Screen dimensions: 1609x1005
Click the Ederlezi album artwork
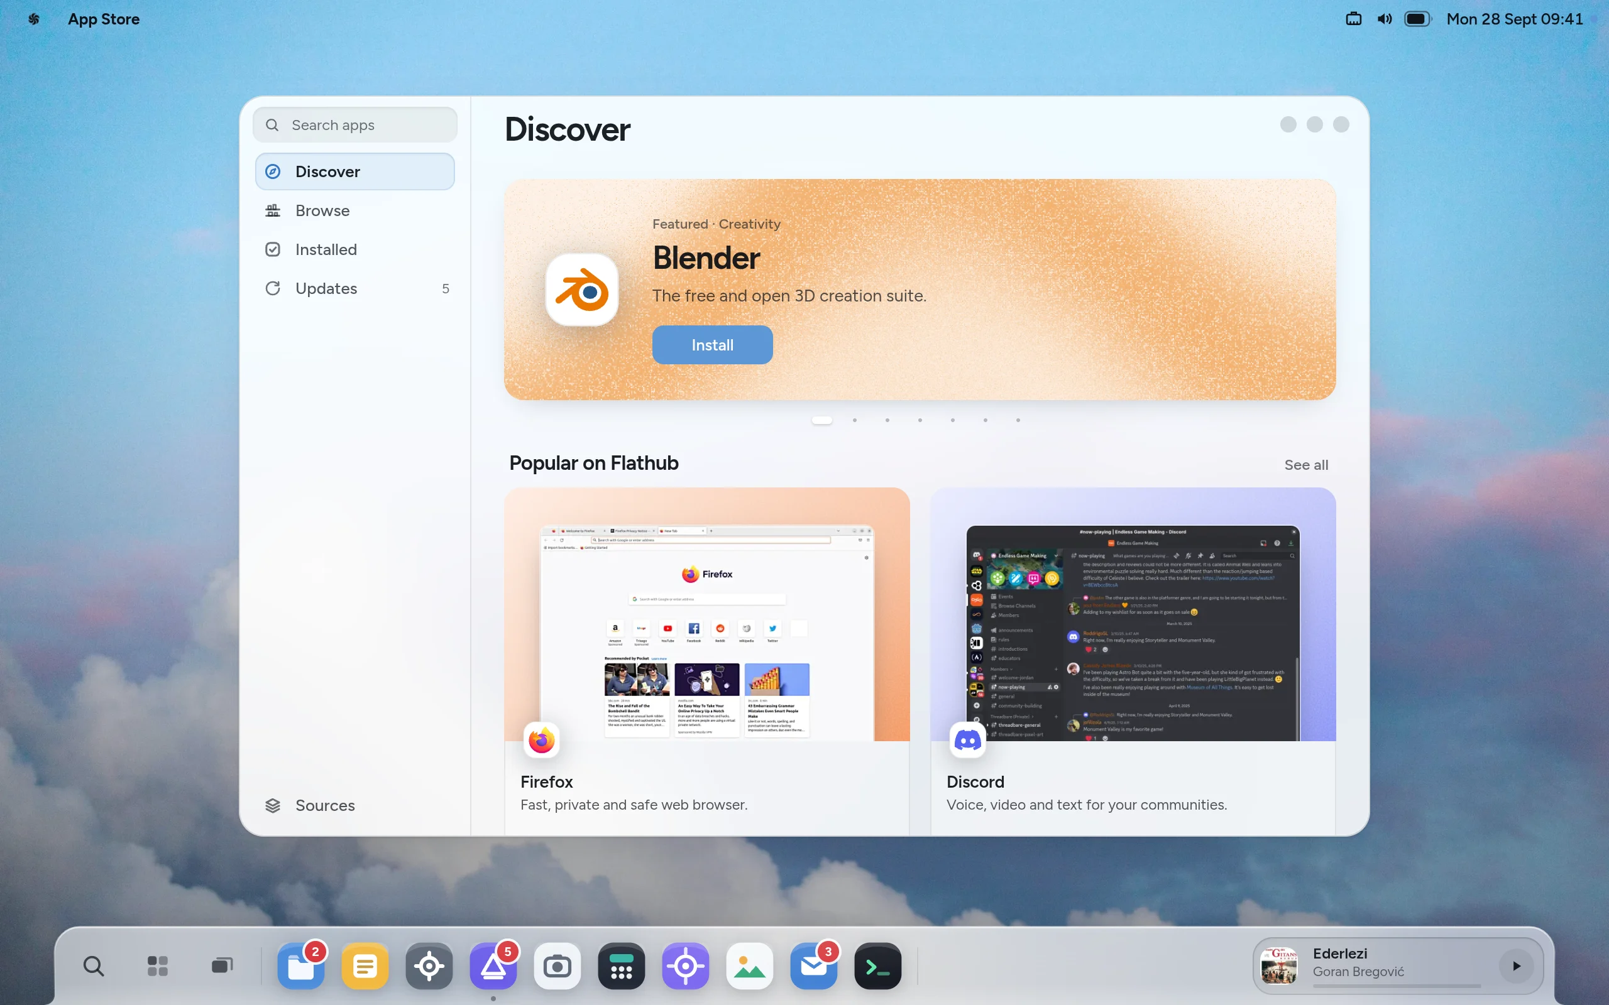(x=1279, y=966)
